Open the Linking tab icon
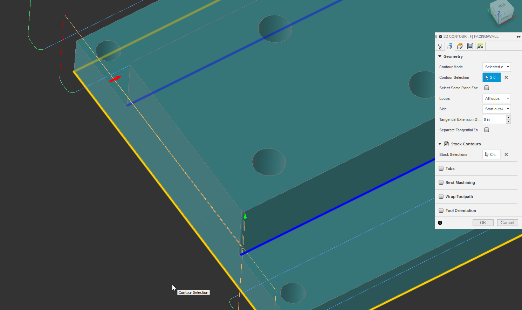Viewport: 522px width, 310px height. pyautogui.click(x=480, y=46)
